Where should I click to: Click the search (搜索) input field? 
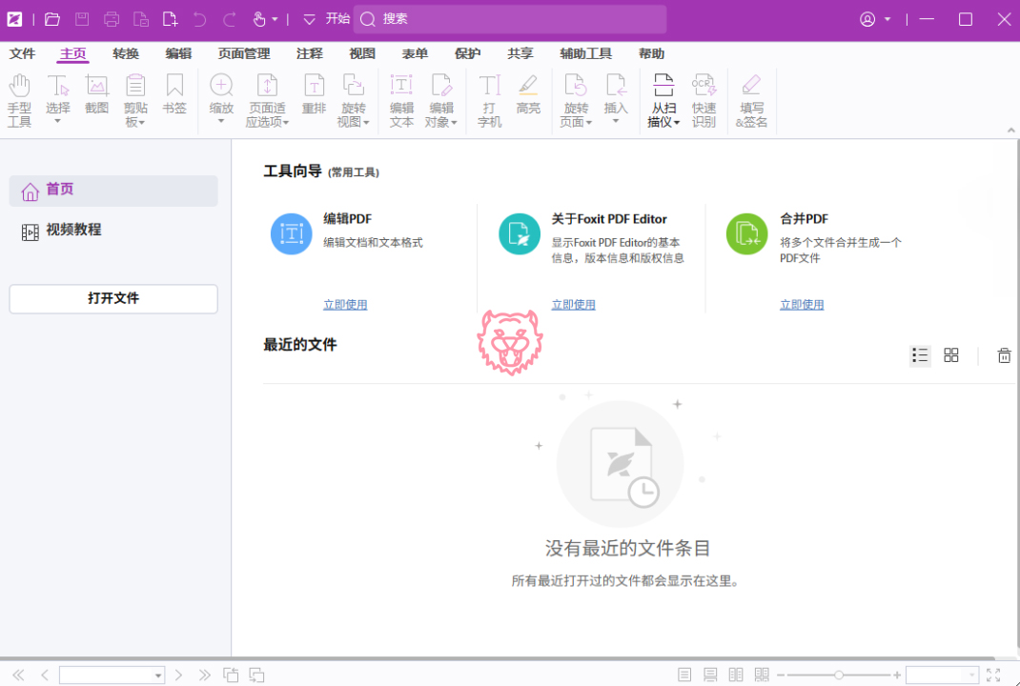pyautogui.click(x=510, y=19)
